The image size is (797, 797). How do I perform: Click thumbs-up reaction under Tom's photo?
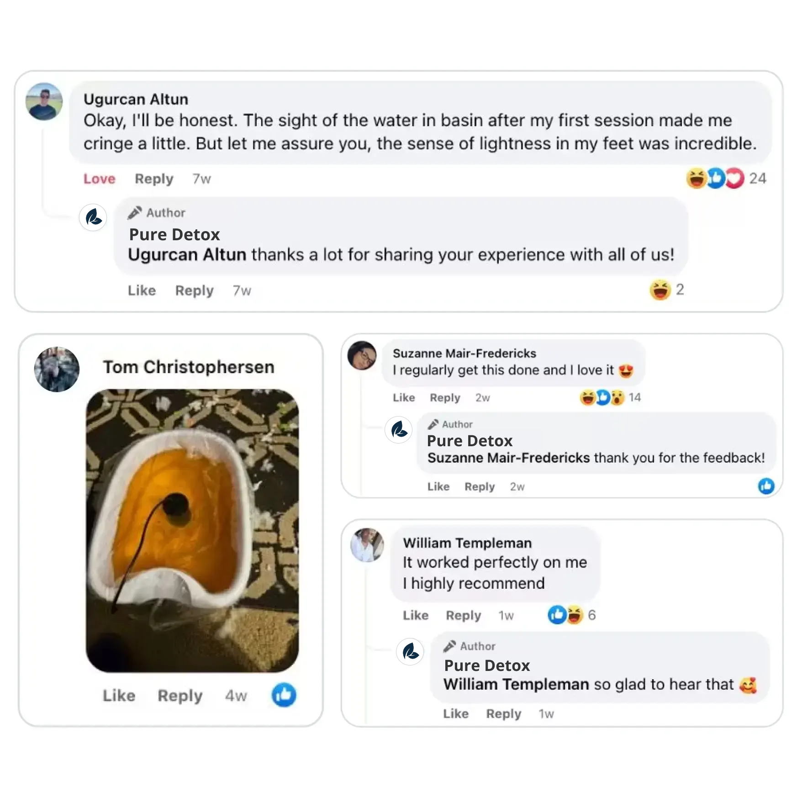[284, 695]
